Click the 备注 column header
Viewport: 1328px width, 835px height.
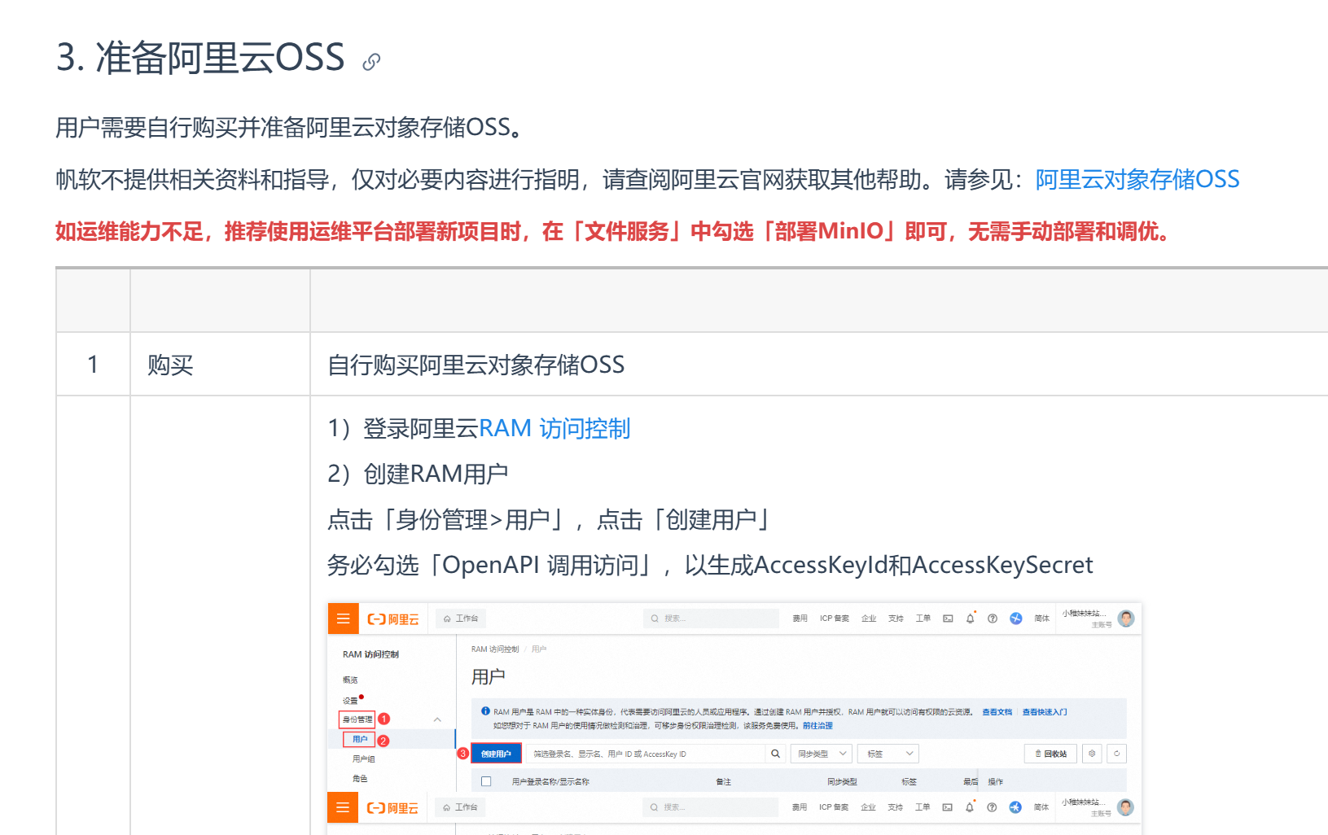723,782
